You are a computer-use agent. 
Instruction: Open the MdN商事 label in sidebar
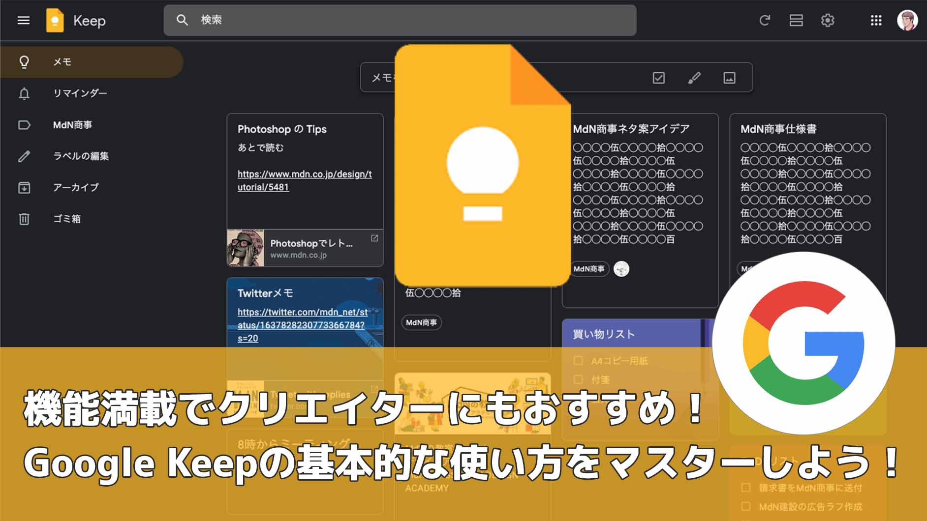tap(92, 125)
